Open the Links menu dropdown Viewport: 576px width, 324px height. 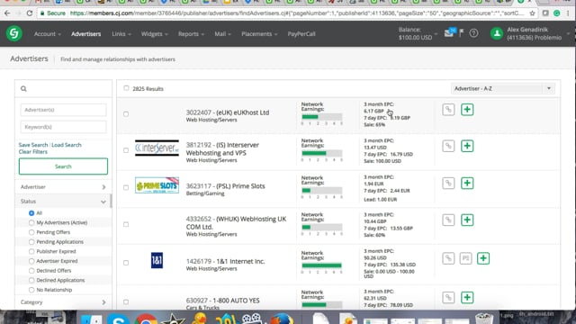(x=121, y=34)
